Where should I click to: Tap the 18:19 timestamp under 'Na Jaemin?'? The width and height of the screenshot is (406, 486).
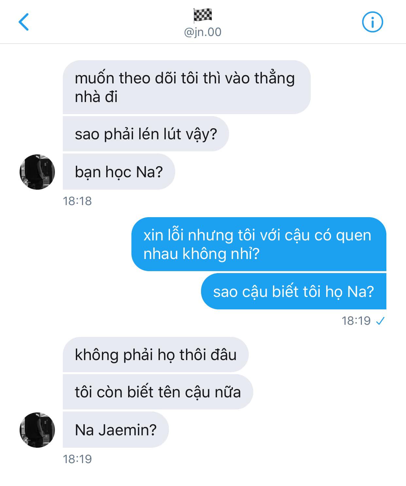77,459
